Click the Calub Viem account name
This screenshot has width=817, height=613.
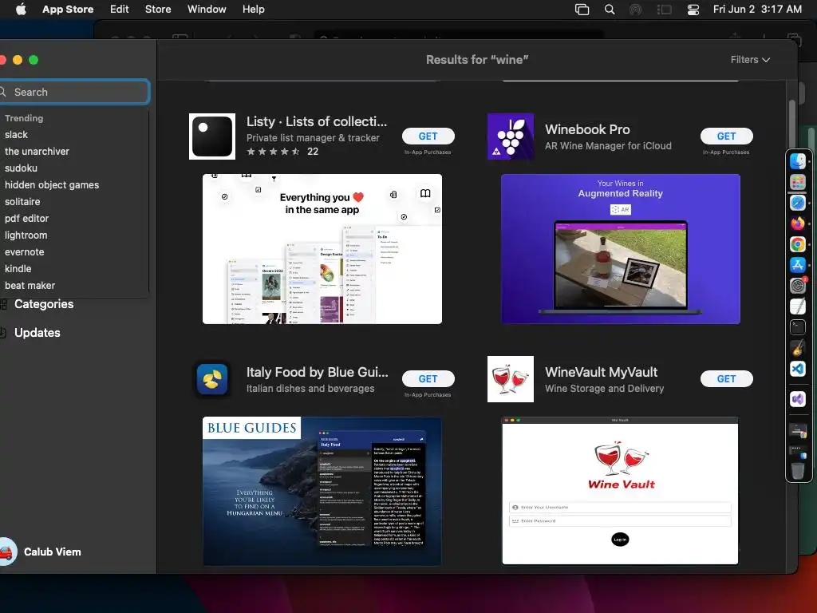click(x=53, y=552)
